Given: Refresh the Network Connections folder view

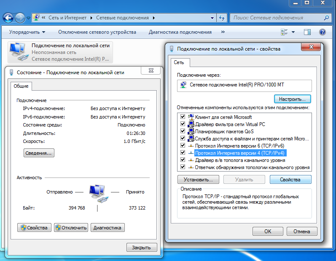Looking at the screenshot, I should (222, 18).
